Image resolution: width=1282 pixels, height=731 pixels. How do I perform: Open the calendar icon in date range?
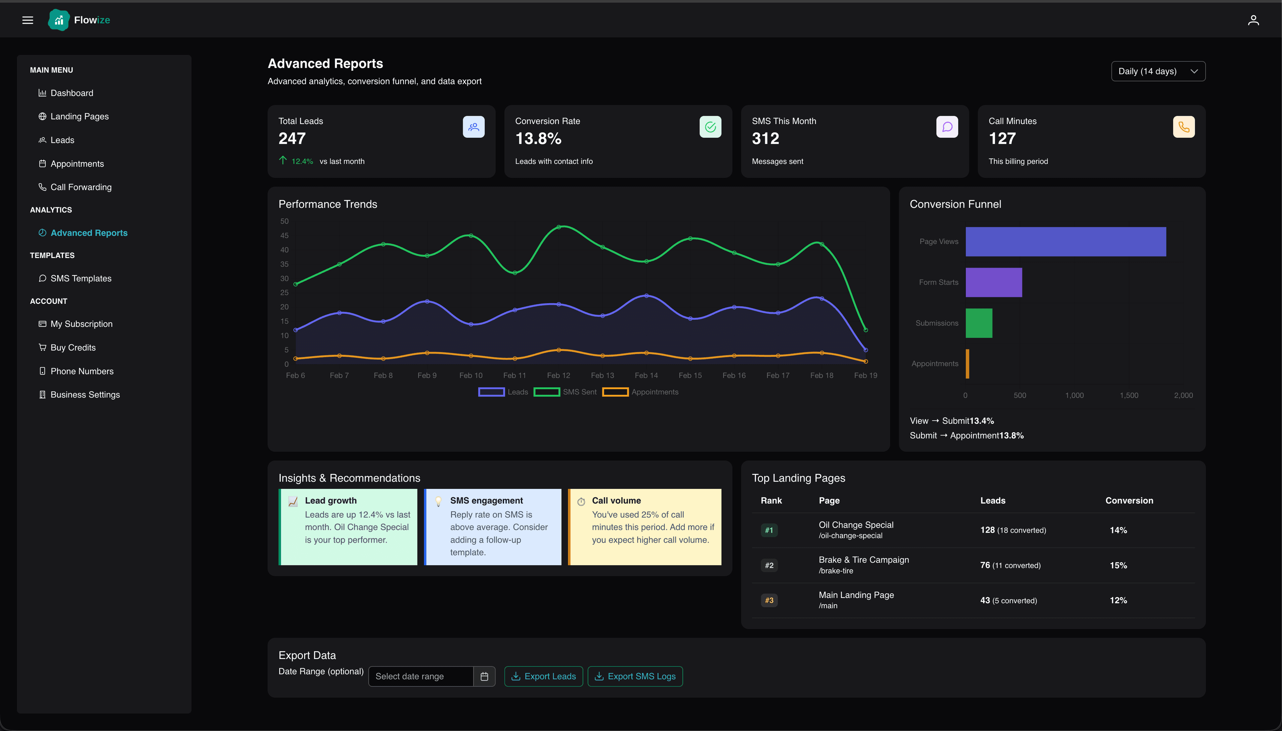(484, 676)
